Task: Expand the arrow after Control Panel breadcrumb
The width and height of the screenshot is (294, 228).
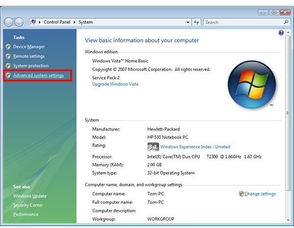Action: (74, 22)
